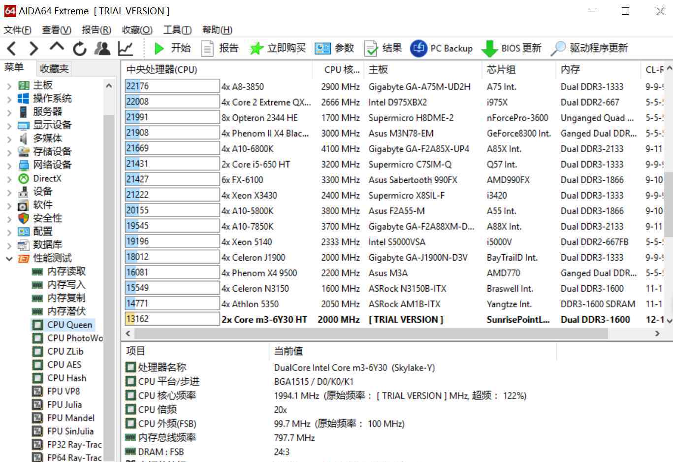Expand the 主板 tree node
The height and width of the screenshot is (462, 673).
point(9,86)
